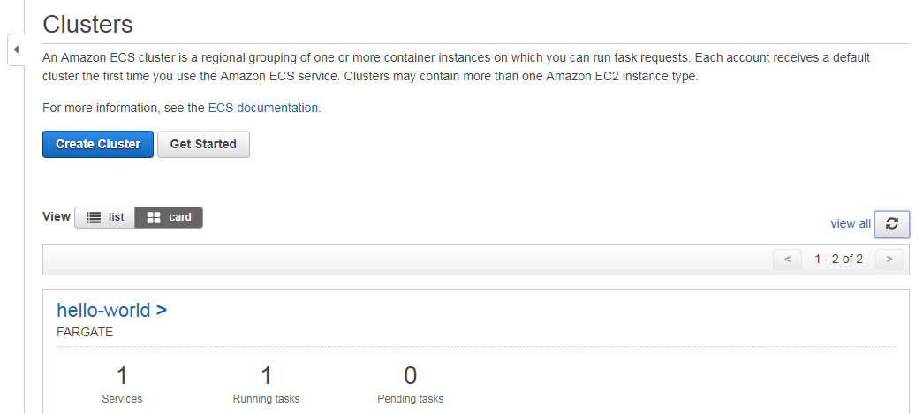Click the FARGATE label under hello-world
This screenshot has width=923, height=414.
pos(85,332)
